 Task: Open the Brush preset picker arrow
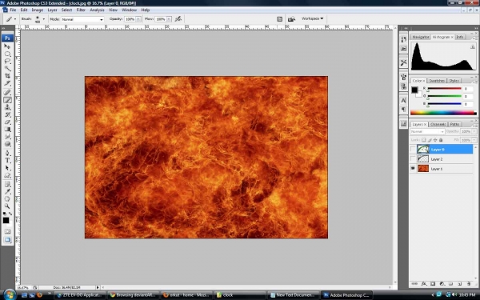43,19
